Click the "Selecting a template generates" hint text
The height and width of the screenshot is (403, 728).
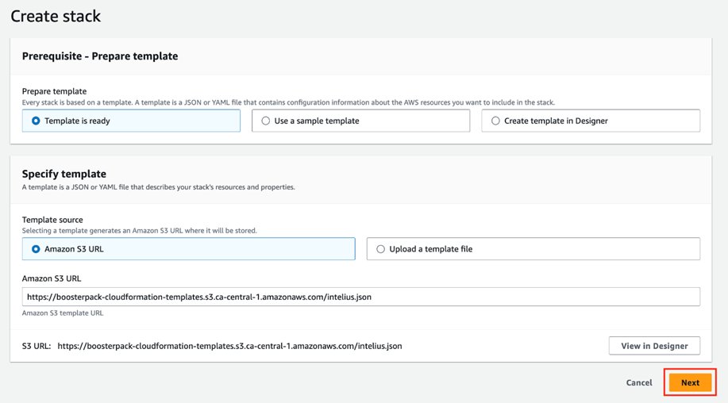139,231
